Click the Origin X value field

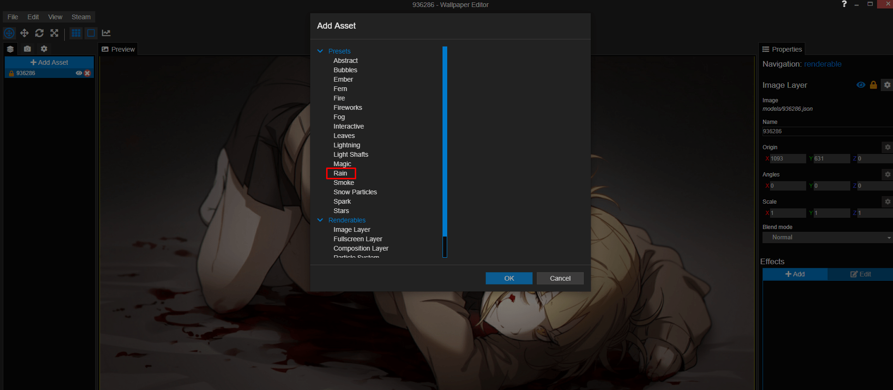coord(788,159)
